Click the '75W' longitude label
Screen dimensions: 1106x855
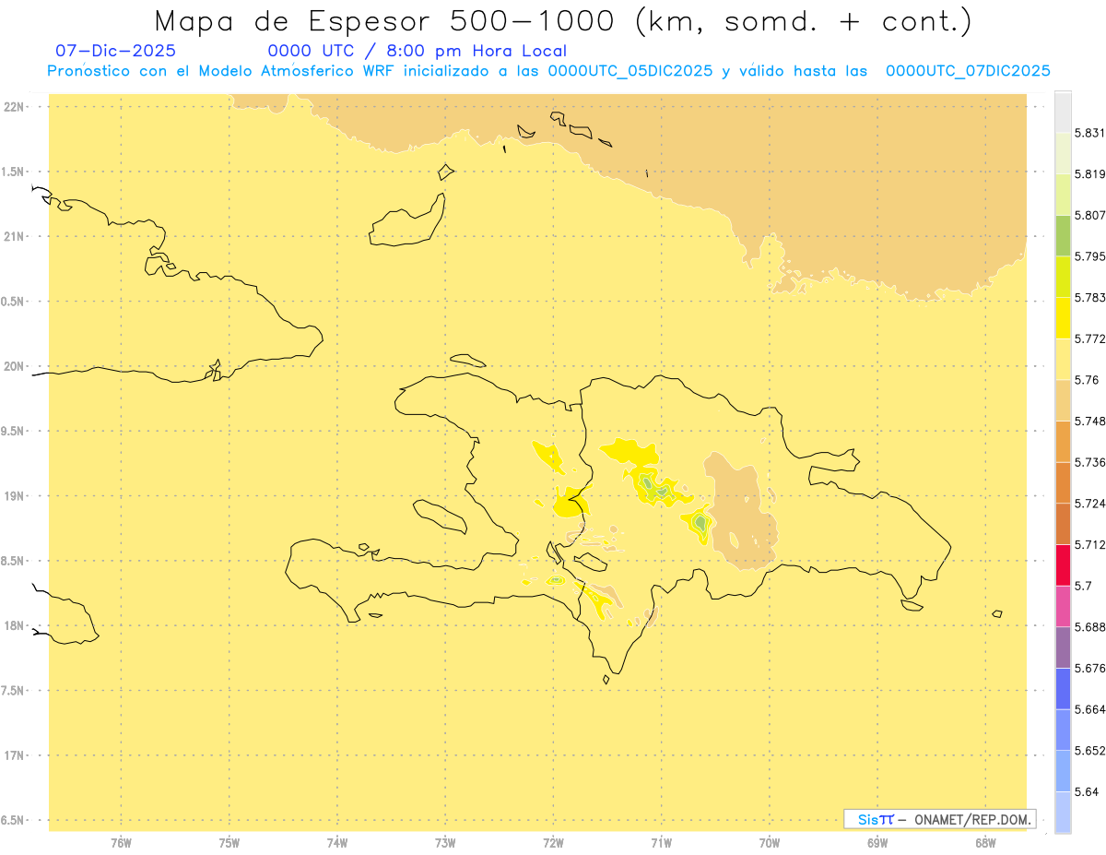point(229,842)
